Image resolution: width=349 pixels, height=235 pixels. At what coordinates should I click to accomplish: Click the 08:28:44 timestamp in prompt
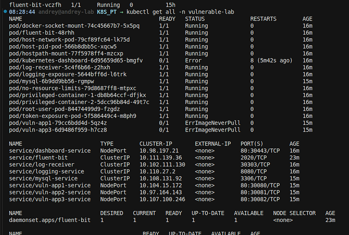[x=22, y=12]
